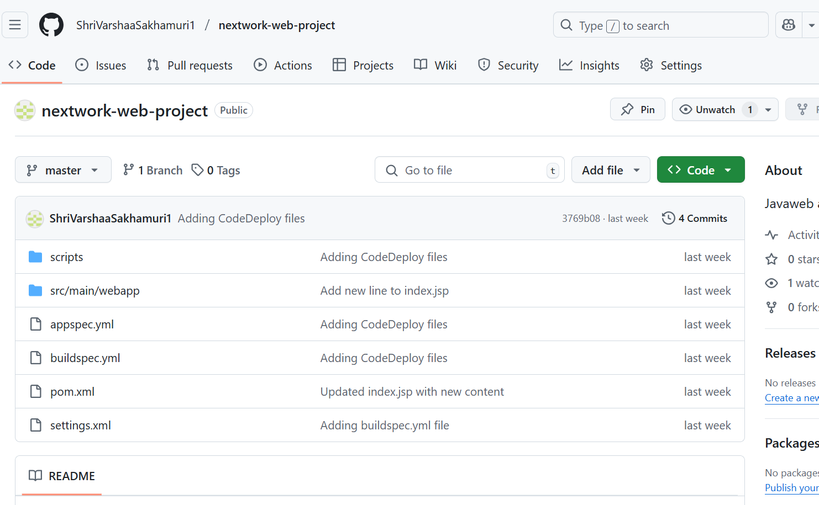Open the hamburger navigation menu
Image resolution: width=819 pixels, height=505 pixels.
tap(14, 25)
